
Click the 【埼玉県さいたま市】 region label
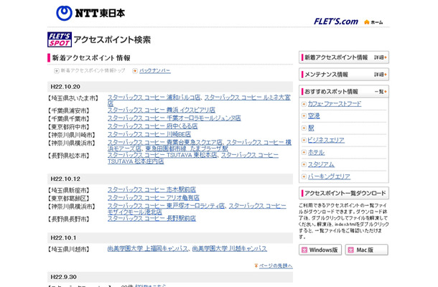tap(73, 98)
